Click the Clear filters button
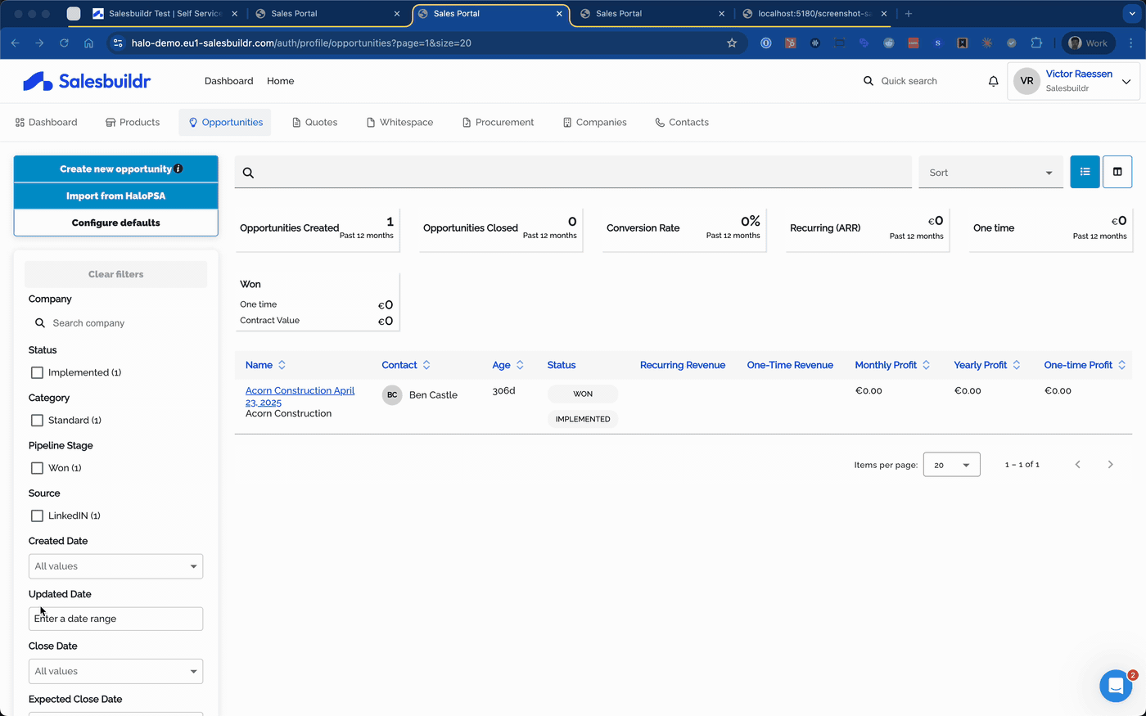Screen dimensions: 1146x716 tap(115, 274)
